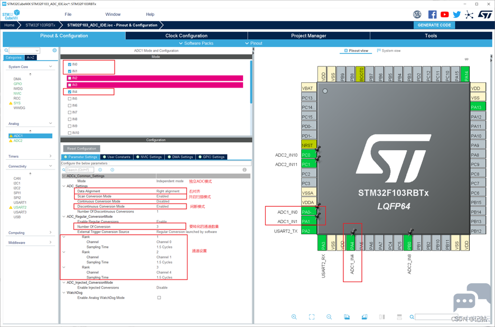Rotate chip counter-clockwise icon
Image resolution: width=495 pixels, height=327 pixels.
(x=365, y=317)
